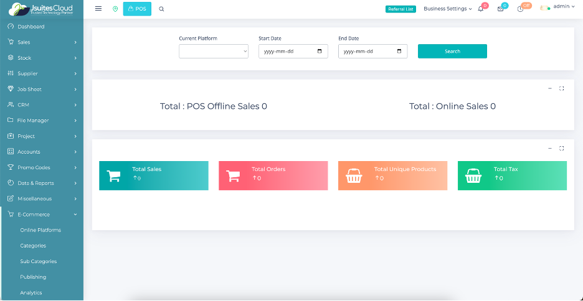Click the Referral List button
Image resolution: width=583 pixels, height=301 pixels.
point(401,9)
